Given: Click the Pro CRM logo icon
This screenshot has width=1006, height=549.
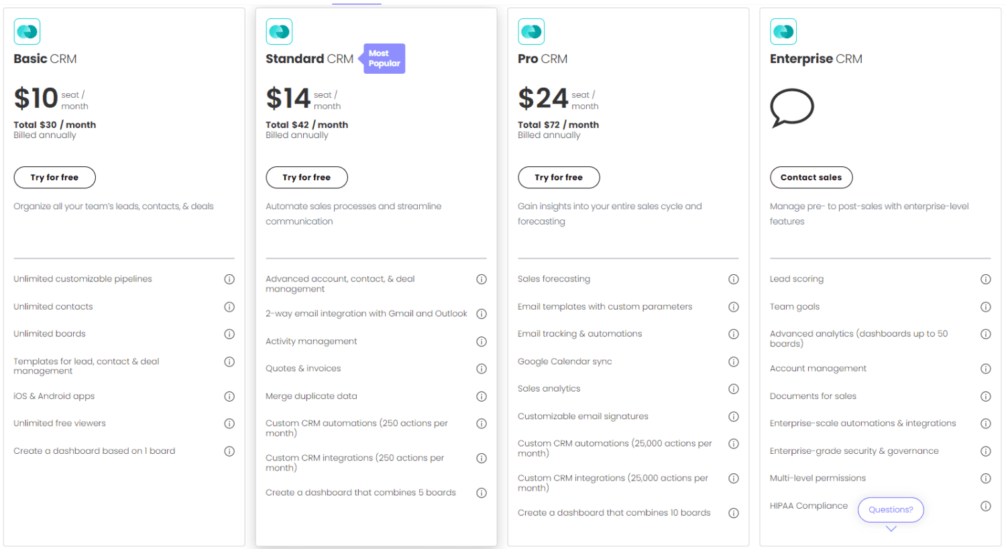Looking at the screenshot, I should 531,32.
